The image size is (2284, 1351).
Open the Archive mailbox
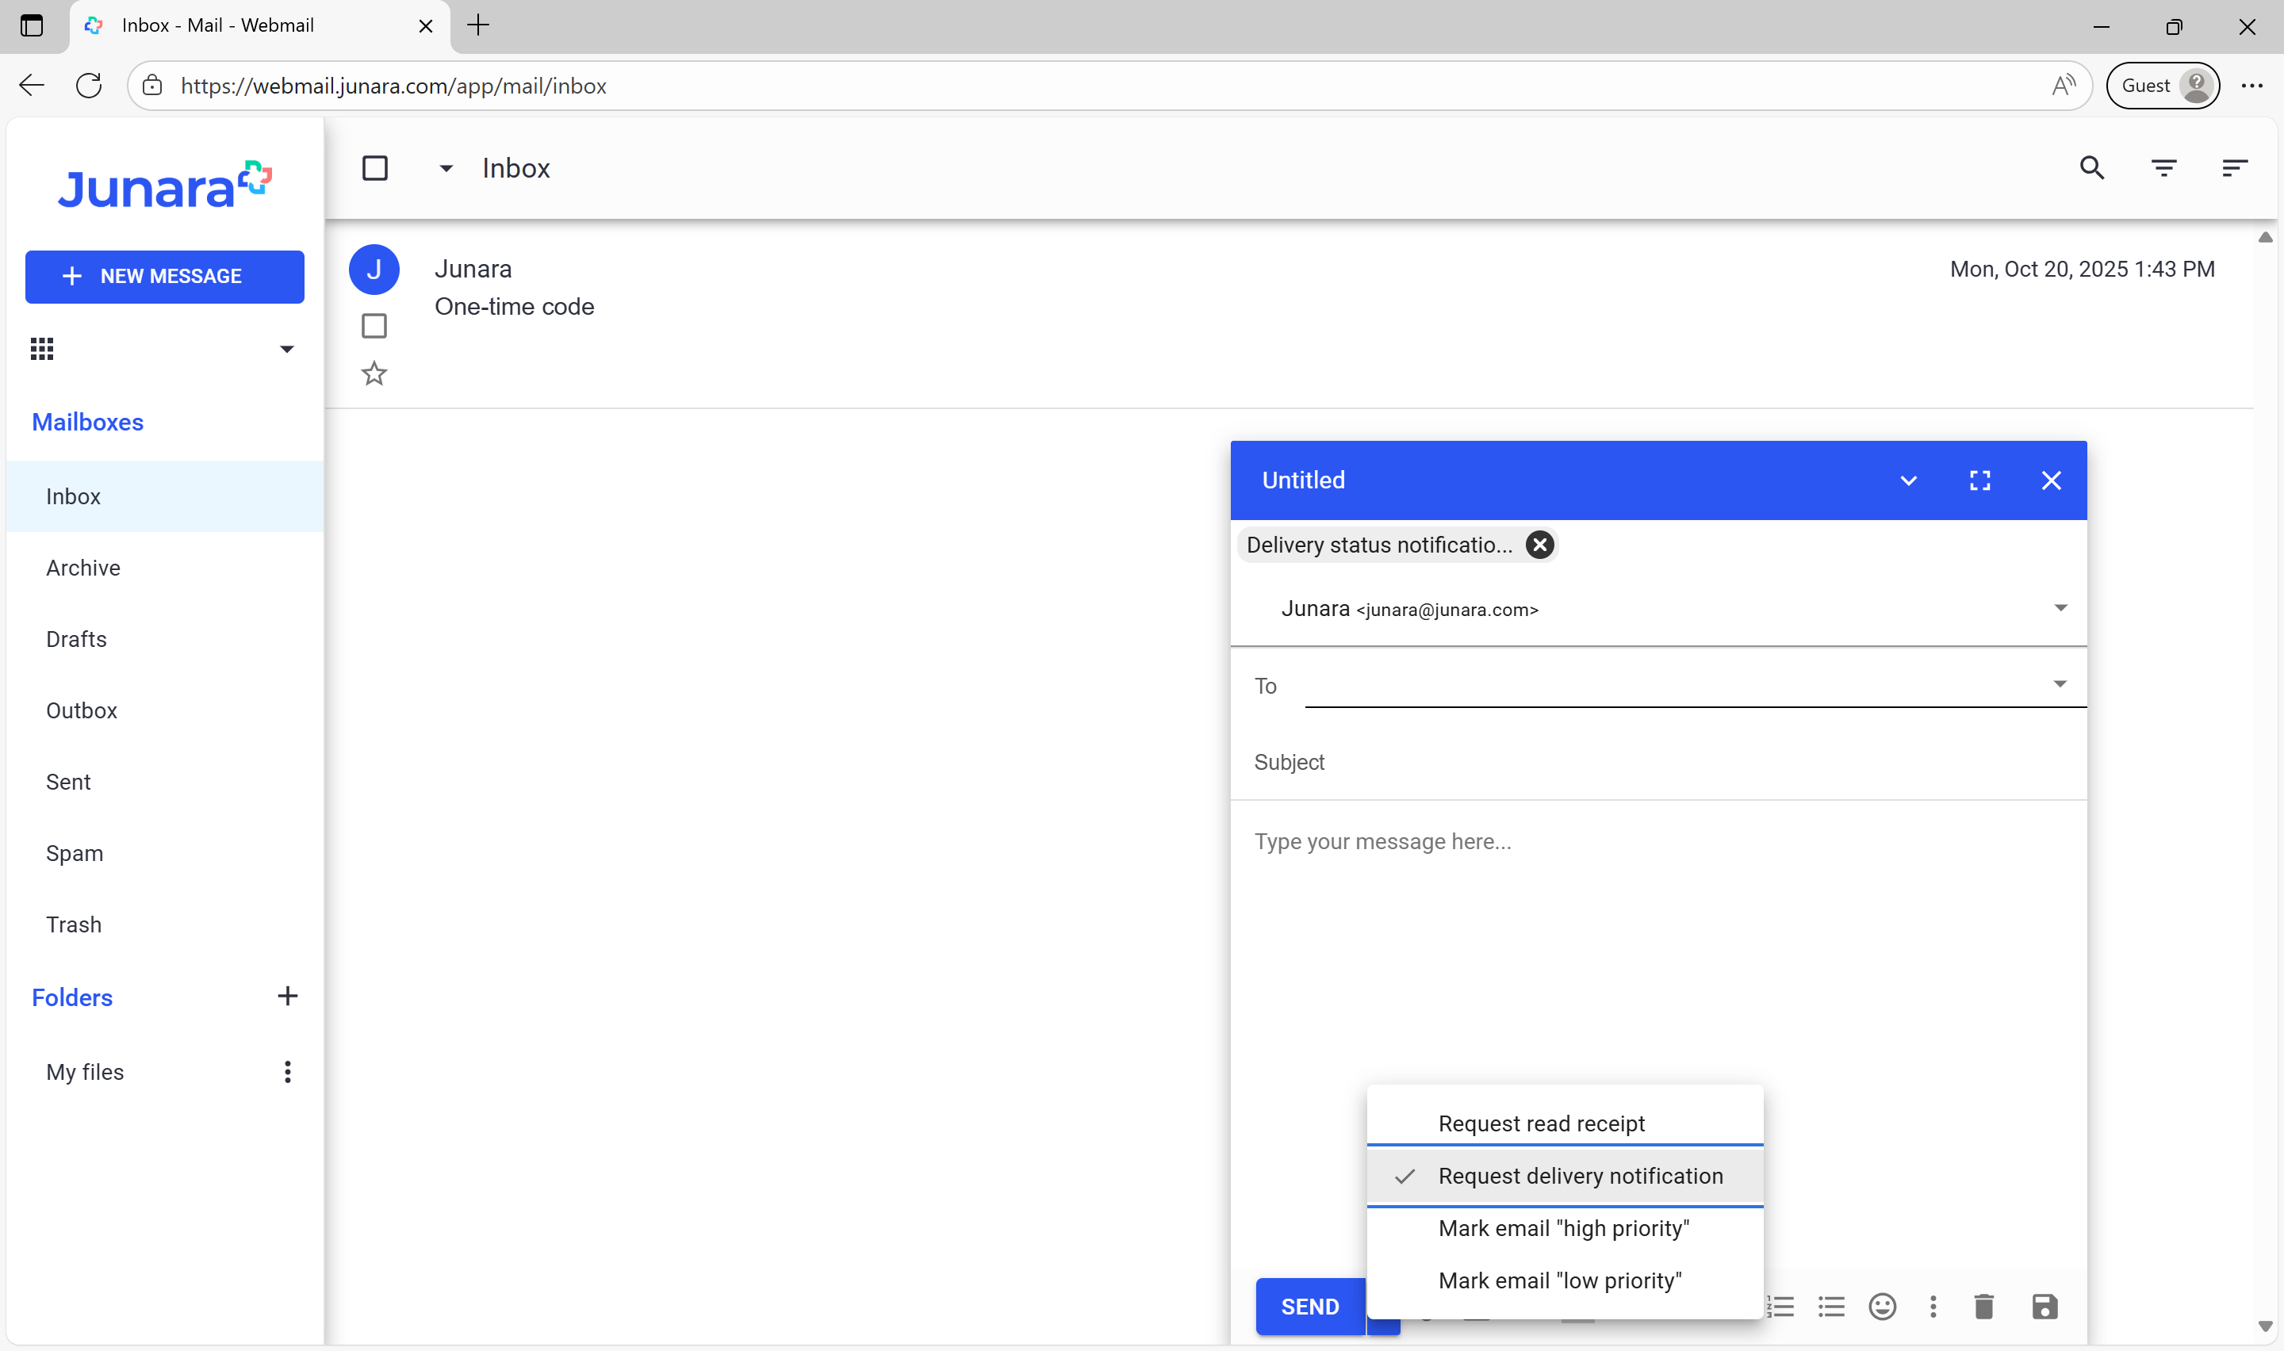point(165,567)
